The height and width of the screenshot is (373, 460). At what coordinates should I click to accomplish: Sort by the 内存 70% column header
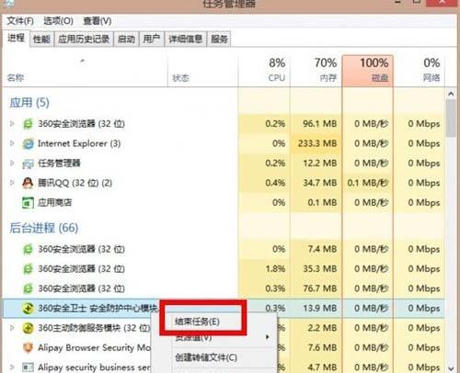(x=316, y=71)
